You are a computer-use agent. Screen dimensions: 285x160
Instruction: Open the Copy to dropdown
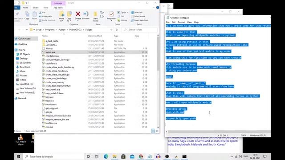69,20
